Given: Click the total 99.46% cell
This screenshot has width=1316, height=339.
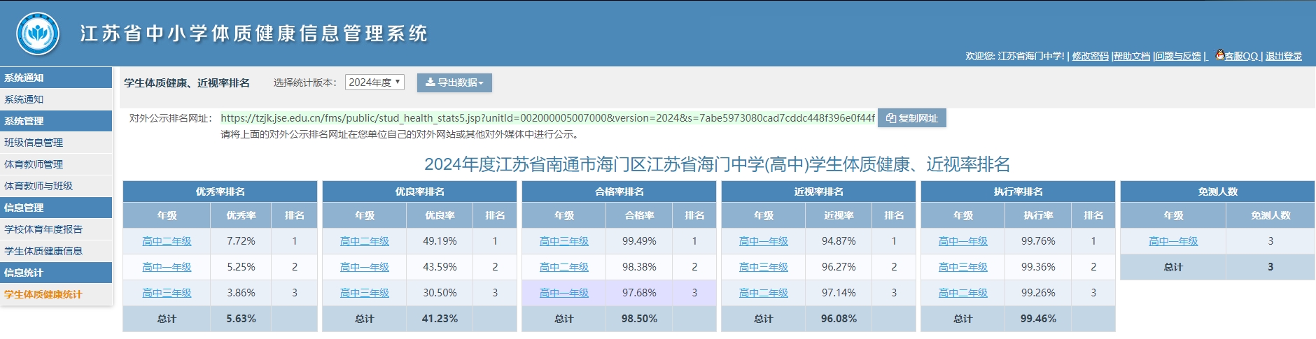Looking at the screenshot, I should pyautogui.click(x=1038, y=319).
